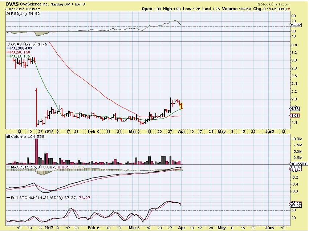Click the 2017 year marker on date axis
The image size is (309, 231).
click(48, 131)
